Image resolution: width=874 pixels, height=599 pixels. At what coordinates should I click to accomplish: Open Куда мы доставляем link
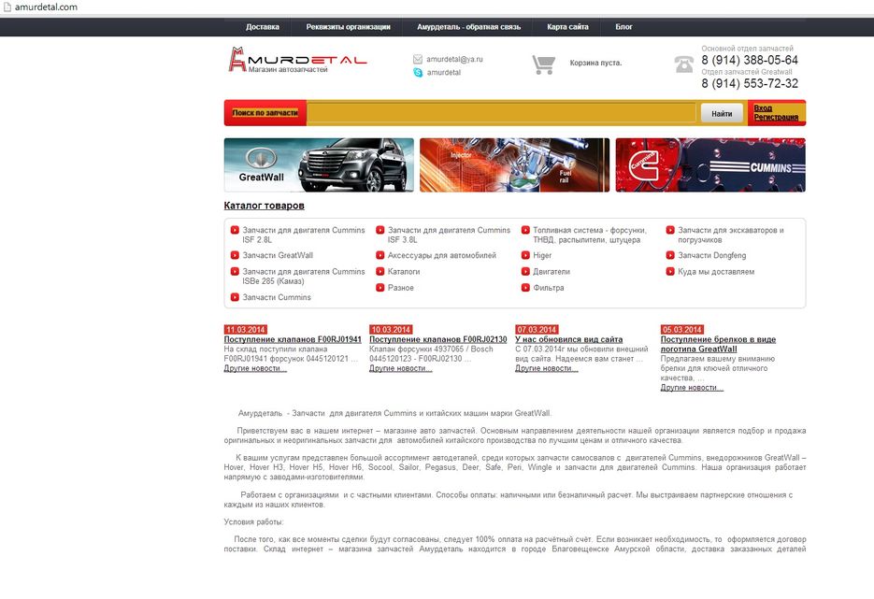click(x=716, y=271)
